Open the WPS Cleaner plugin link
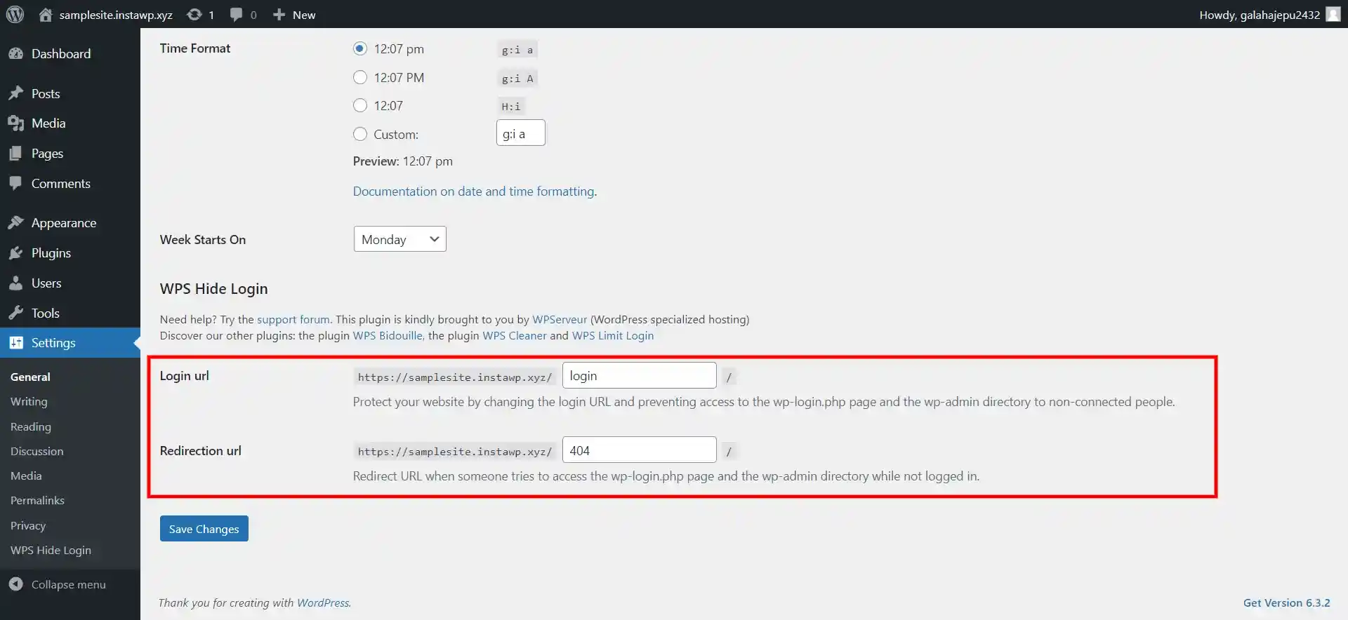 pos(515,335)
